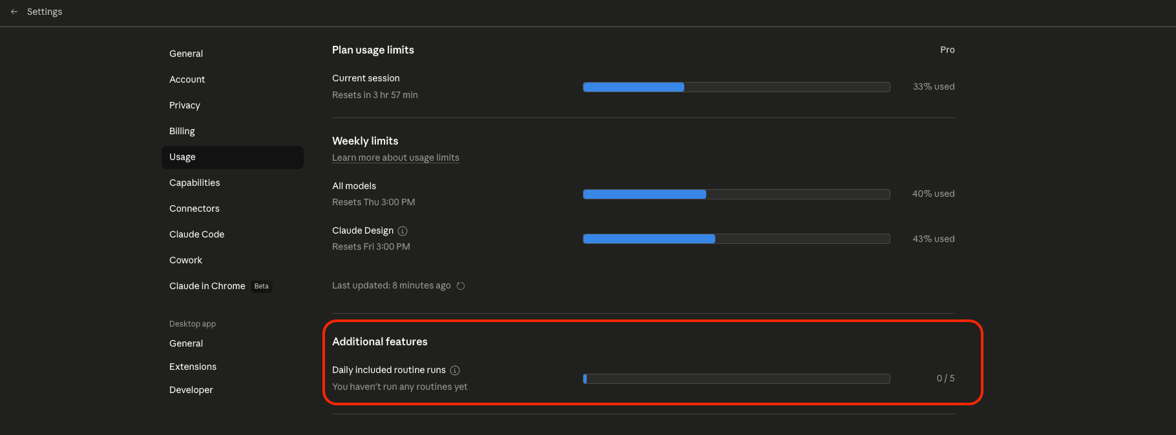The image size is (1176, 435).
Task: Go to Privacy settings
Action: coord(233,105)
